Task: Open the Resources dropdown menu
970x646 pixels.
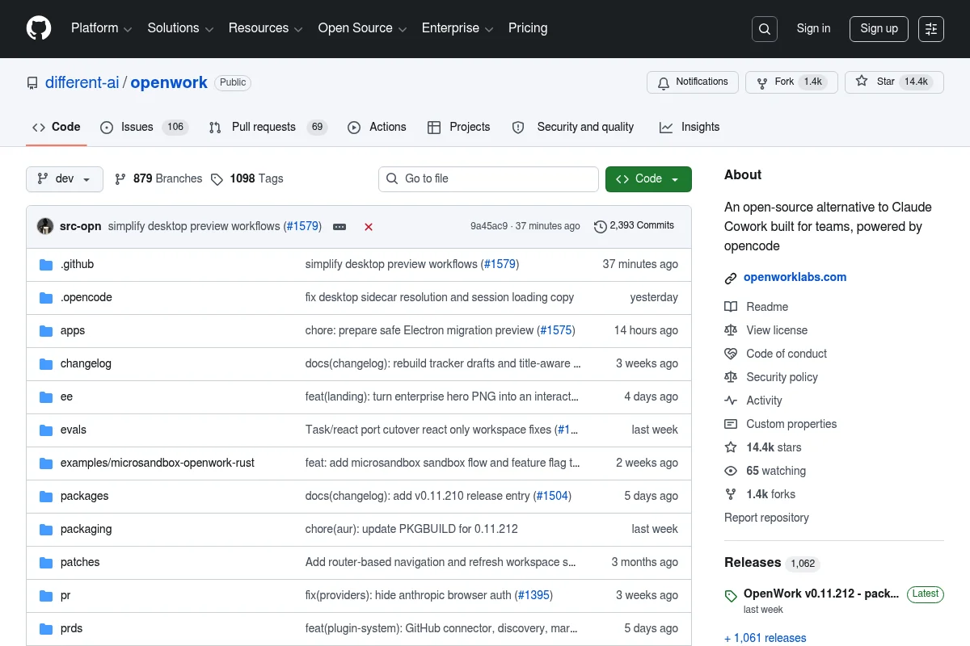Action: (x=265, y=28)
